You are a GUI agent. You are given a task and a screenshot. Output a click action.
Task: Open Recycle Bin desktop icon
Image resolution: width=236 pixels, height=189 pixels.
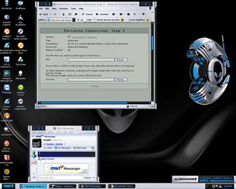click(x=6, y=5)
